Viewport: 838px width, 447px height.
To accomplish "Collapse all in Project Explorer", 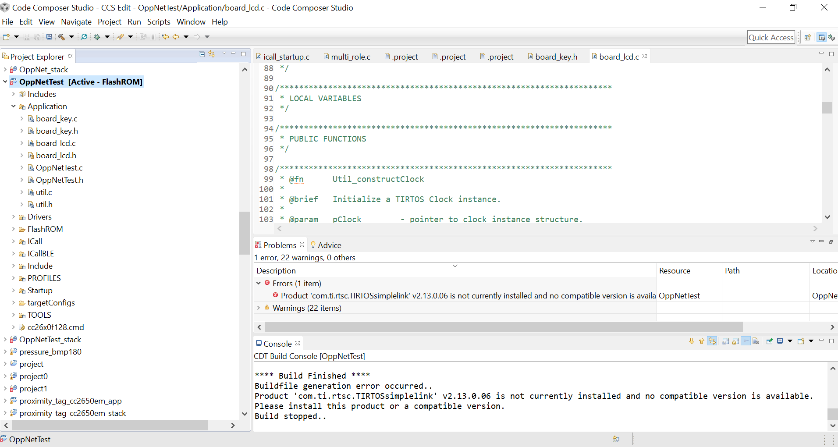I will [x=202, y=54].
